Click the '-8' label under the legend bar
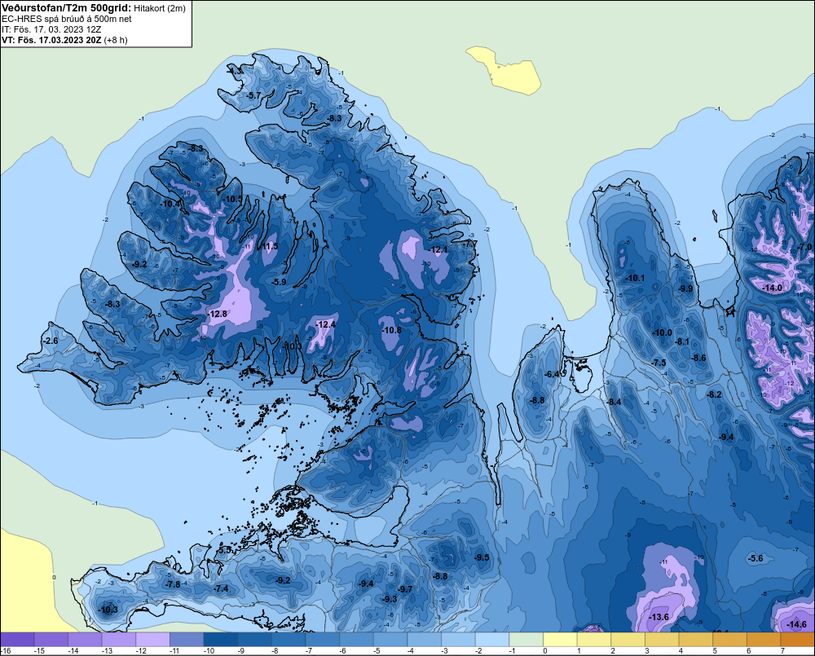 click(276, 651)
